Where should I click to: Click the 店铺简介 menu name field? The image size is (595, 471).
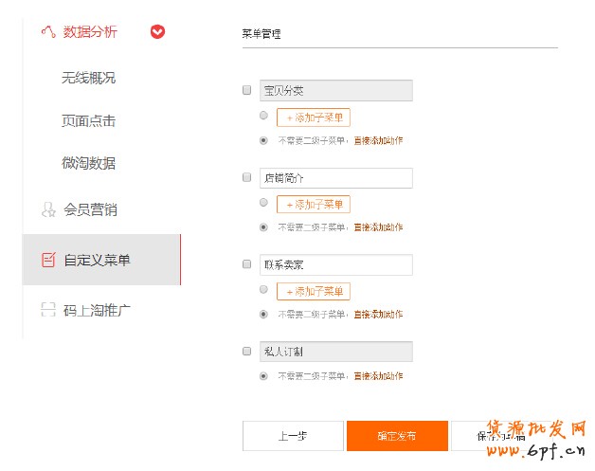pyautogui.click(x=335, y=178)
